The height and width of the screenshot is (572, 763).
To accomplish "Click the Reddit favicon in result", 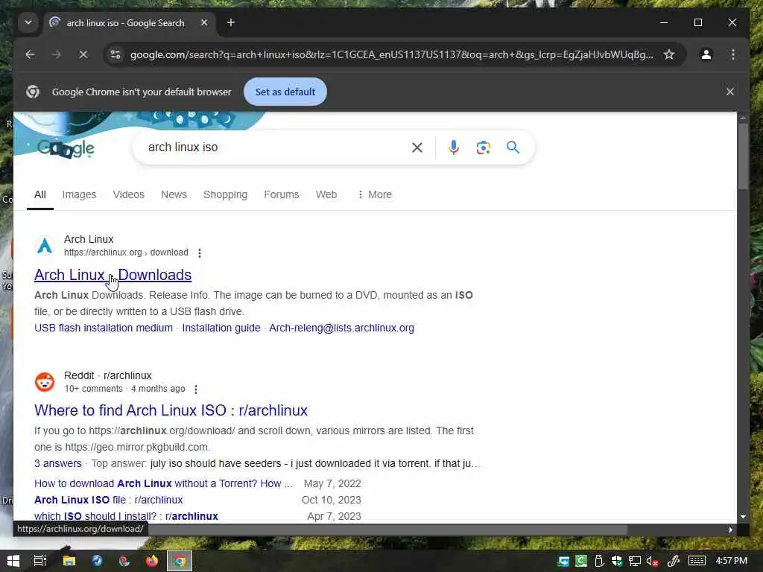I will pyautogui.click(x=45, y=382).
